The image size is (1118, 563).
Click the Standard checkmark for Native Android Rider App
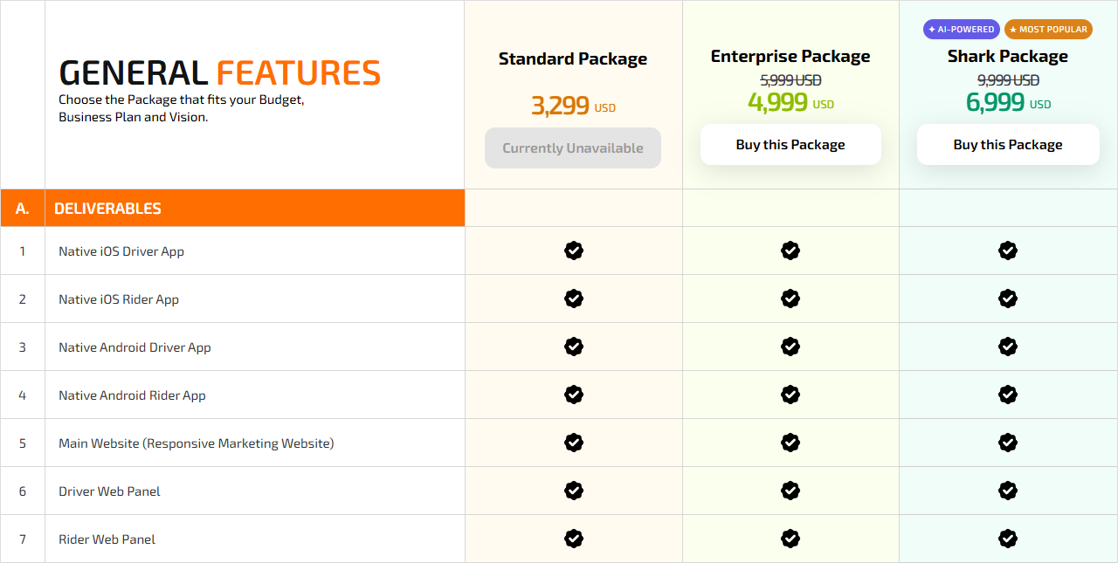point(573,395)
